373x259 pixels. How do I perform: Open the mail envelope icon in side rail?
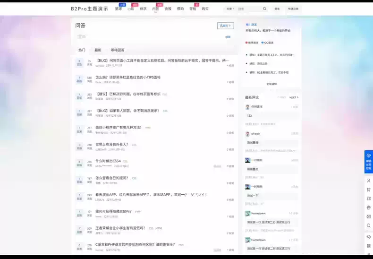pyautogui.click(x=368, y=216)
